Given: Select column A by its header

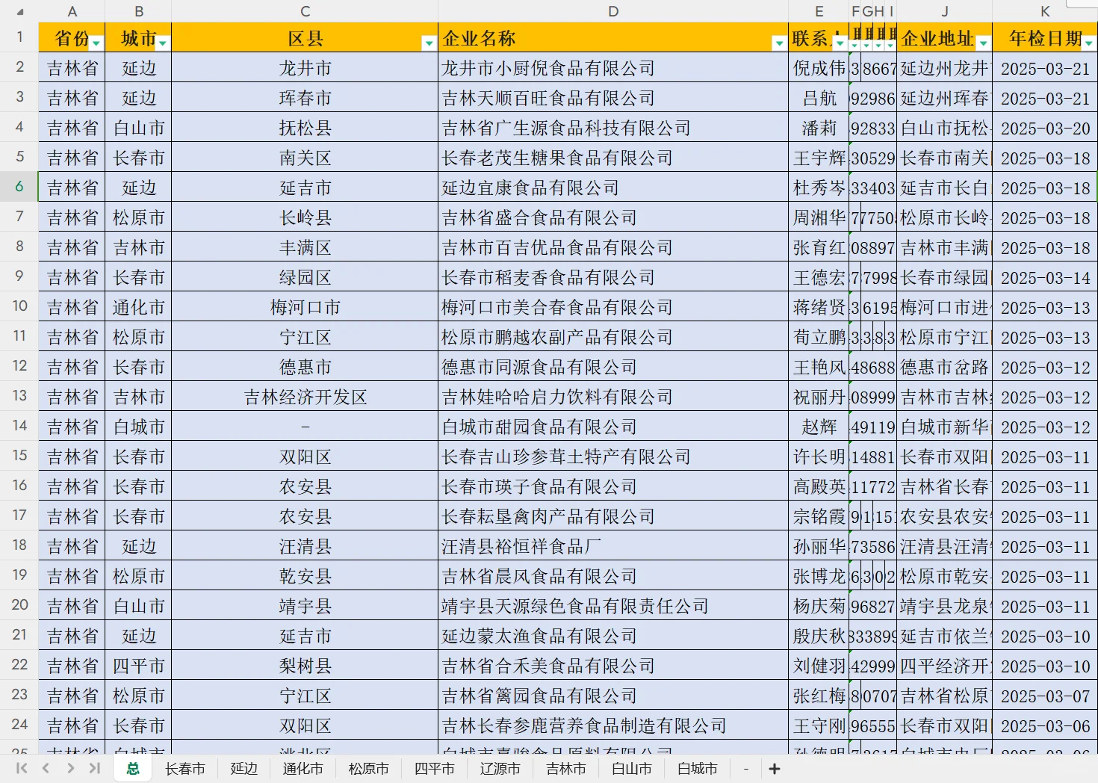Looking at the screenshot, I should 72,11.
